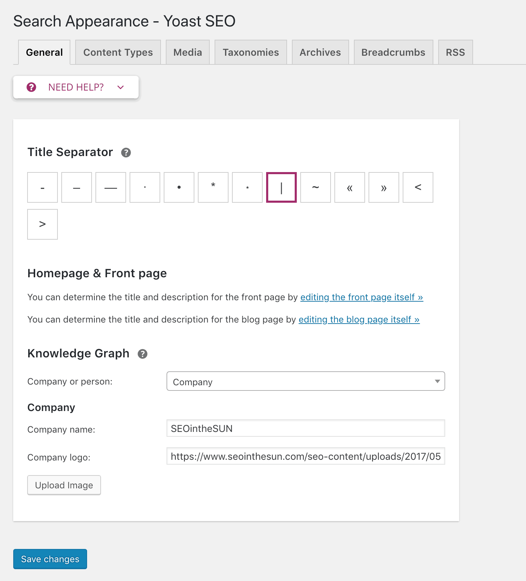Open the Title Separator help icon

pyautogui.click(x=126, y=153)
